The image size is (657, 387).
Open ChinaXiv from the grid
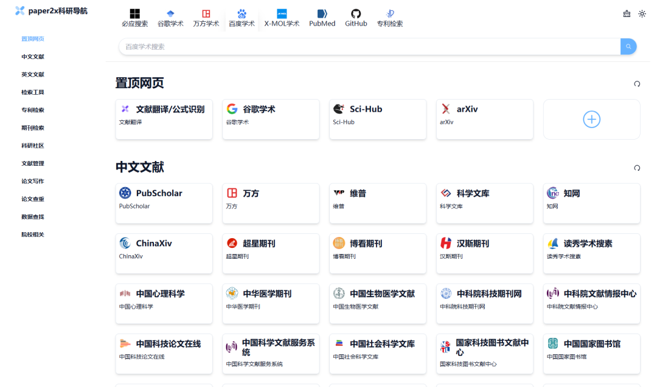[164, 253]
